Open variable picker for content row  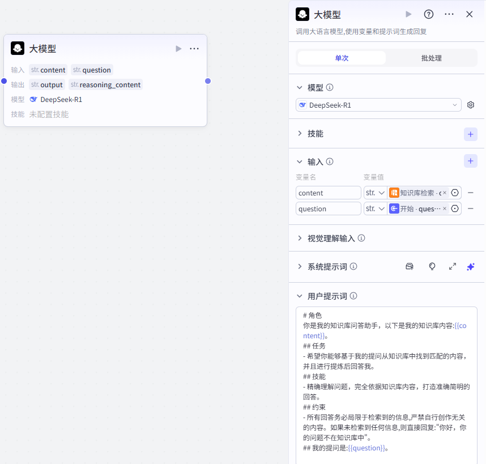(455, 193)
